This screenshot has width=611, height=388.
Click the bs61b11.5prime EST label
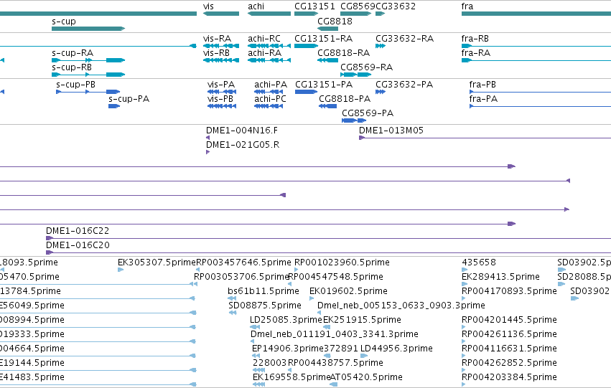(263, 291)
